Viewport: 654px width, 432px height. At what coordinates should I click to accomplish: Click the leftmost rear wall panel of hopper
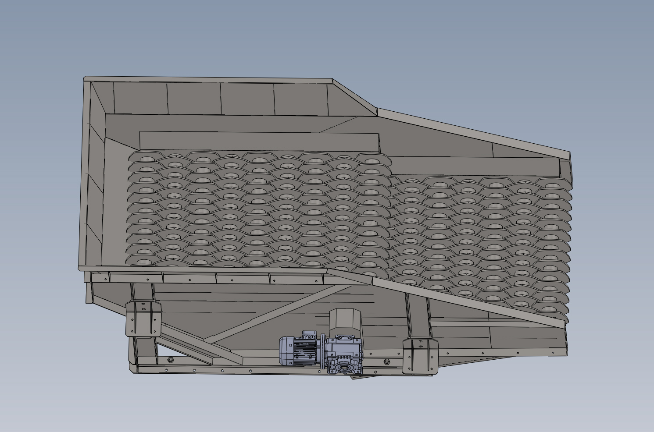pos(140,99)
